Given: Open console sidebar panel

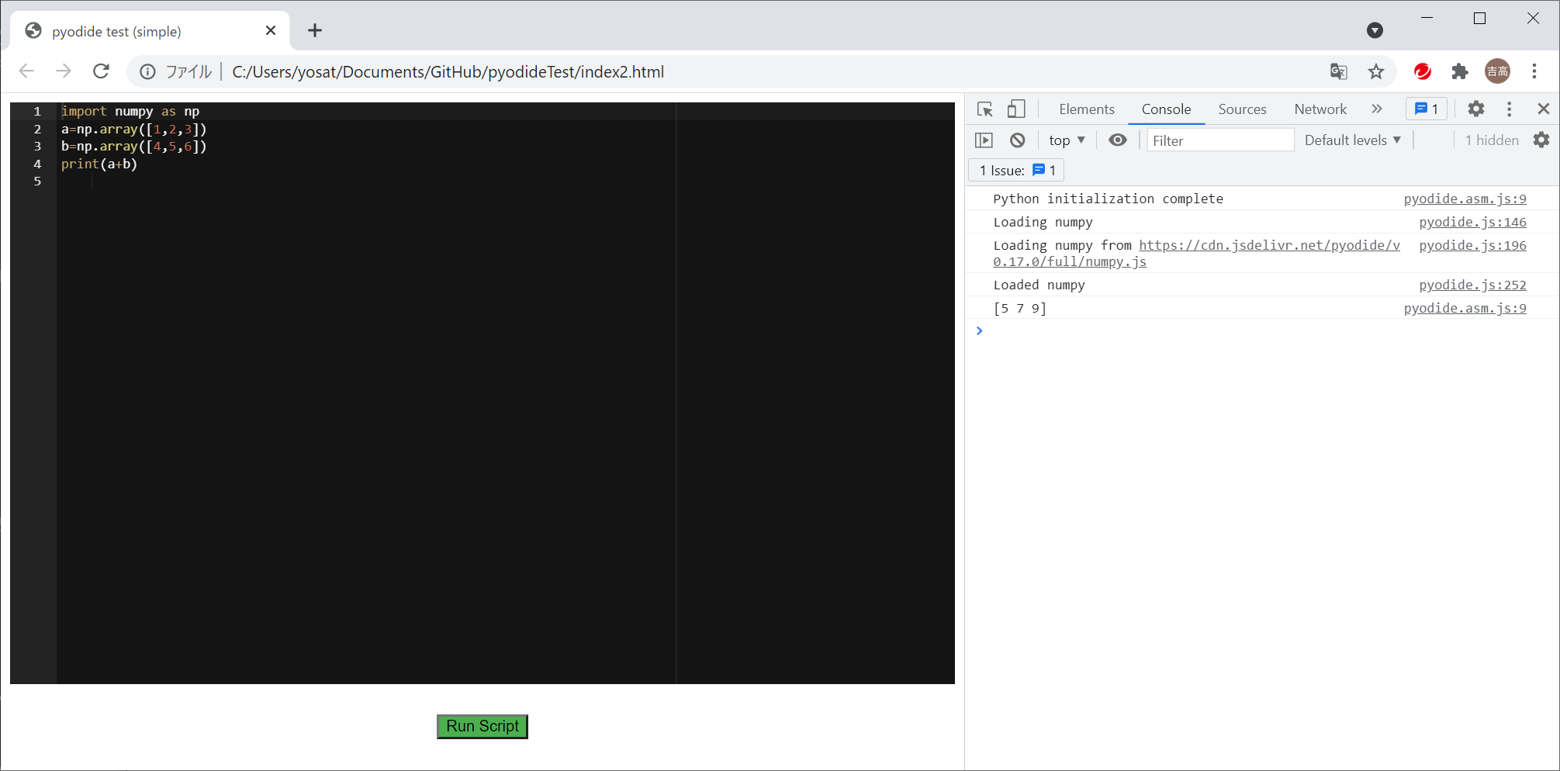Looking at the screenshot, I should [x=984, y=140].
